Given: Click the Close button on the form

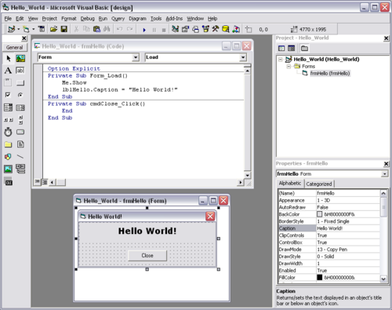Looking at the screenshot, I should coord(147,256).
